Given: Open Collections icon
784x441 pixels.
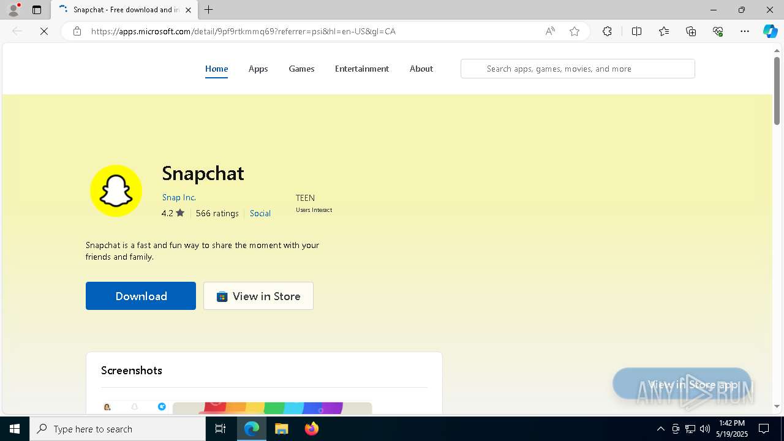Looking at the screenshot, I should click(691, 31).
